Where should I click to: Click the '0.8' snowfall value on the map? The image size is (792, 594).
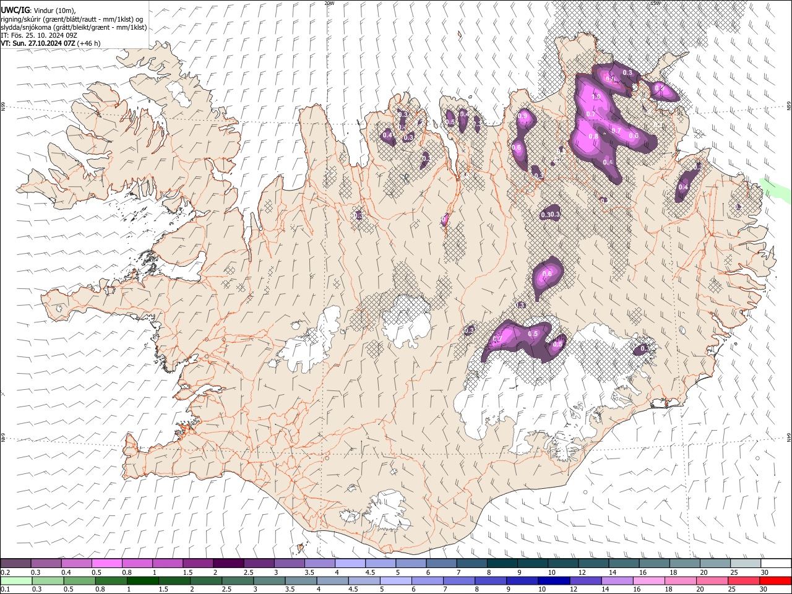(x=593, y=136)
